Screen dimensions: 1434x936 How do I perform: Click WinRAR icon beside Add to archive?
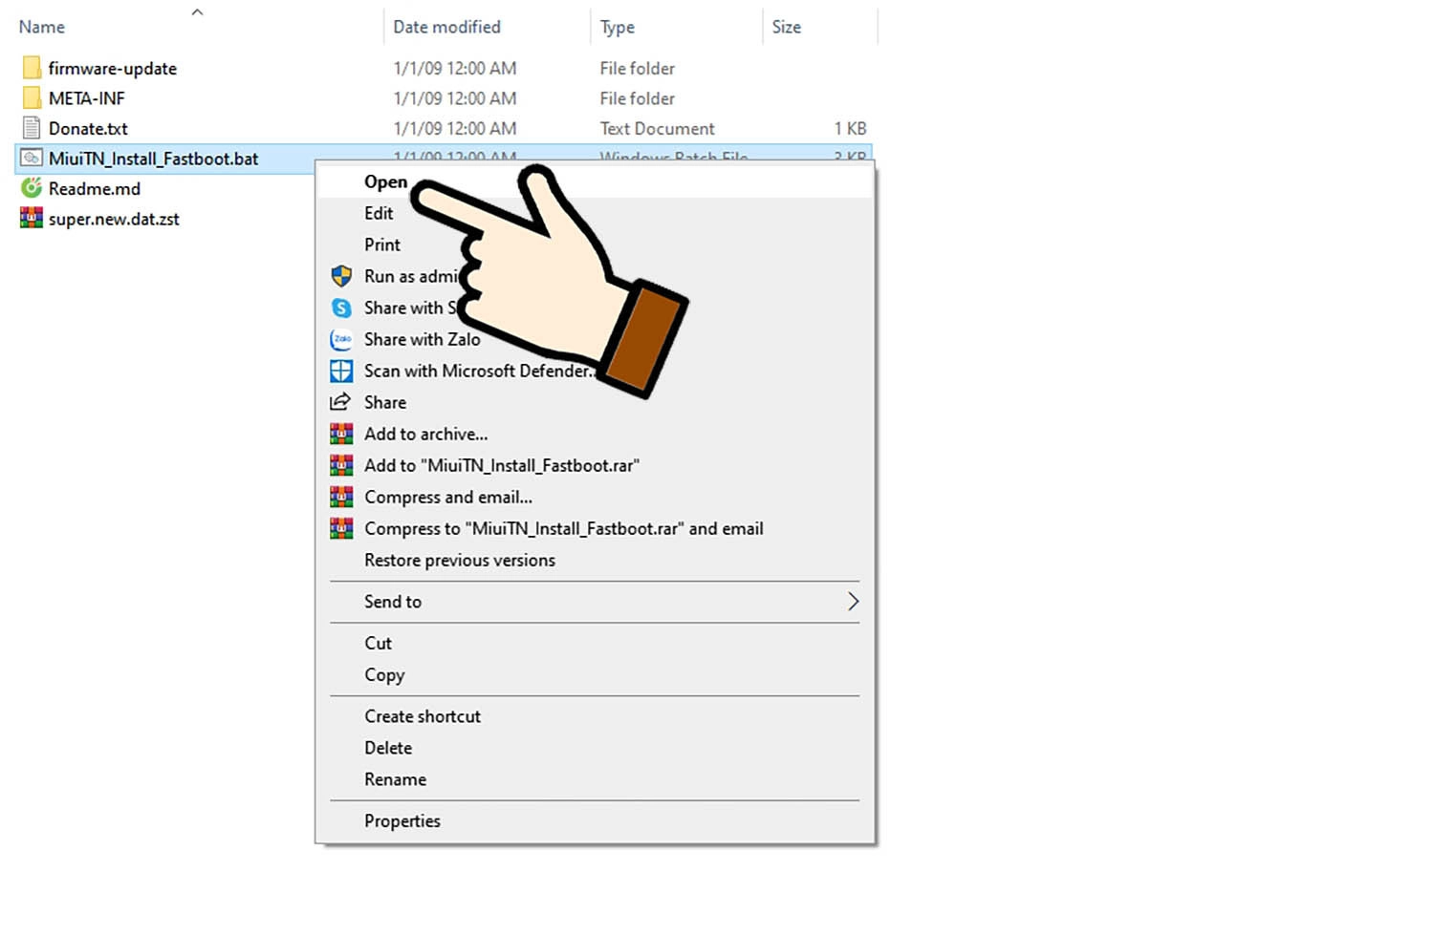click(341, 434)
